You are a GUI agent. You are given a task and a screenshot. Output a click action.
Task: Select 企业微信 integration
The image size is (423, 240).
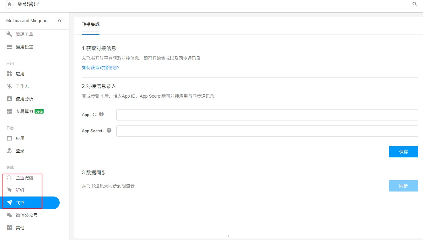tap(24, 178)
